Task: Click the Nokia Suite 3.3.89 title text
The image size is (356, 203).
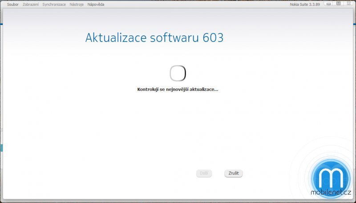Action: [x=305, y=4]
